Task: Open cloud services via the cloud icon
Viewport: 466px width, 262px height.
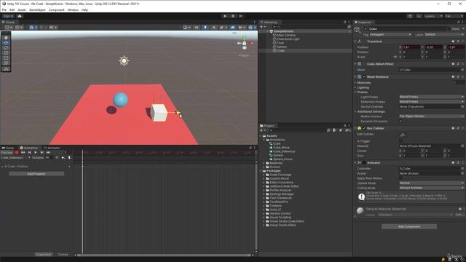Action: 20,16
